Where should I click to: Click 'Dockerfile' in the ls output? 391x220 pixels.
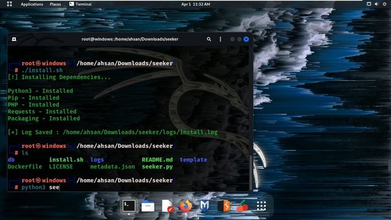coord(24,167)
